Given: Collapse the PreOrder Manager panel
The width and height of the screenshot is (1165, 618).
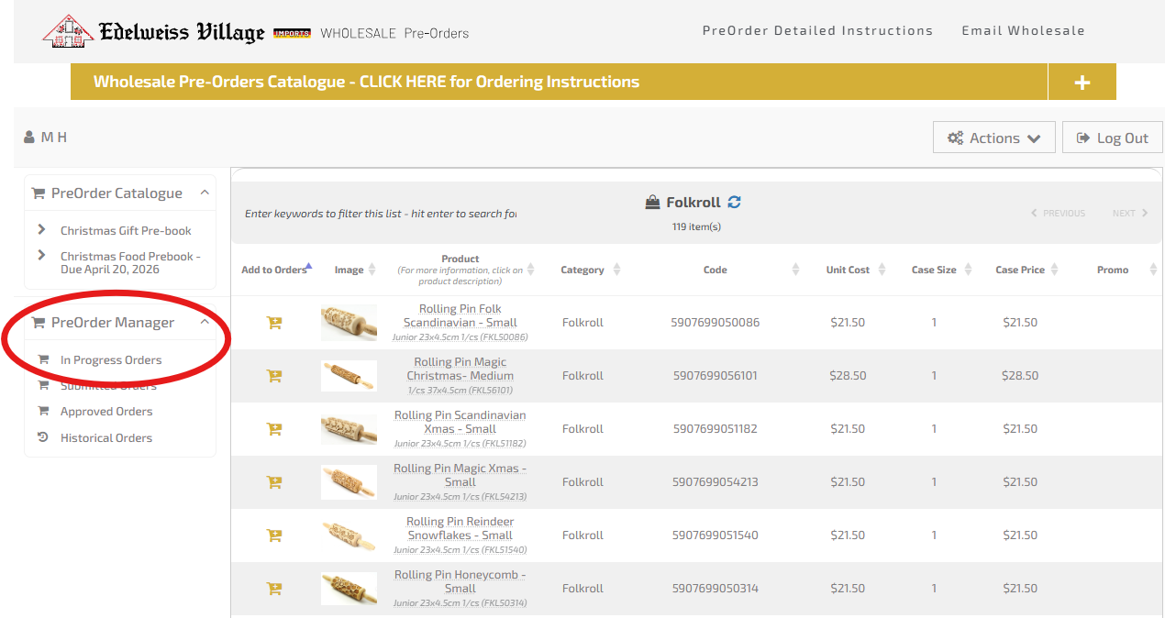Looking at the screenshot, I should [205, 322].
